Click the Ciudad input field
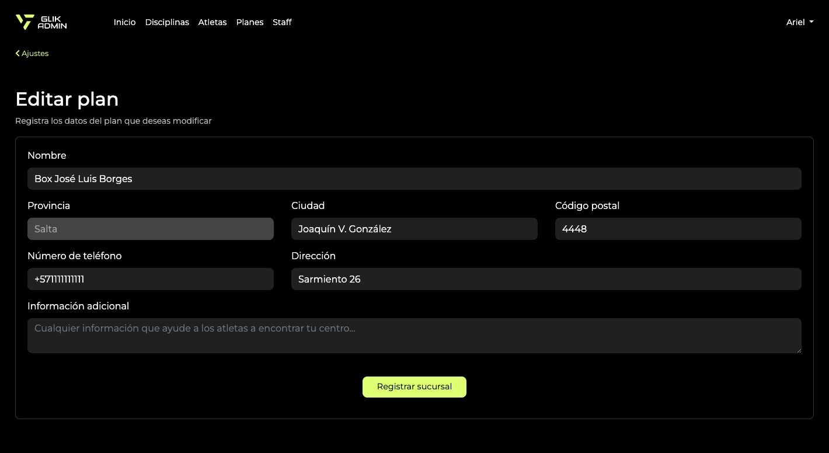Image resolution: width=829 pixels, height=453 pixels. click(414, 229)
